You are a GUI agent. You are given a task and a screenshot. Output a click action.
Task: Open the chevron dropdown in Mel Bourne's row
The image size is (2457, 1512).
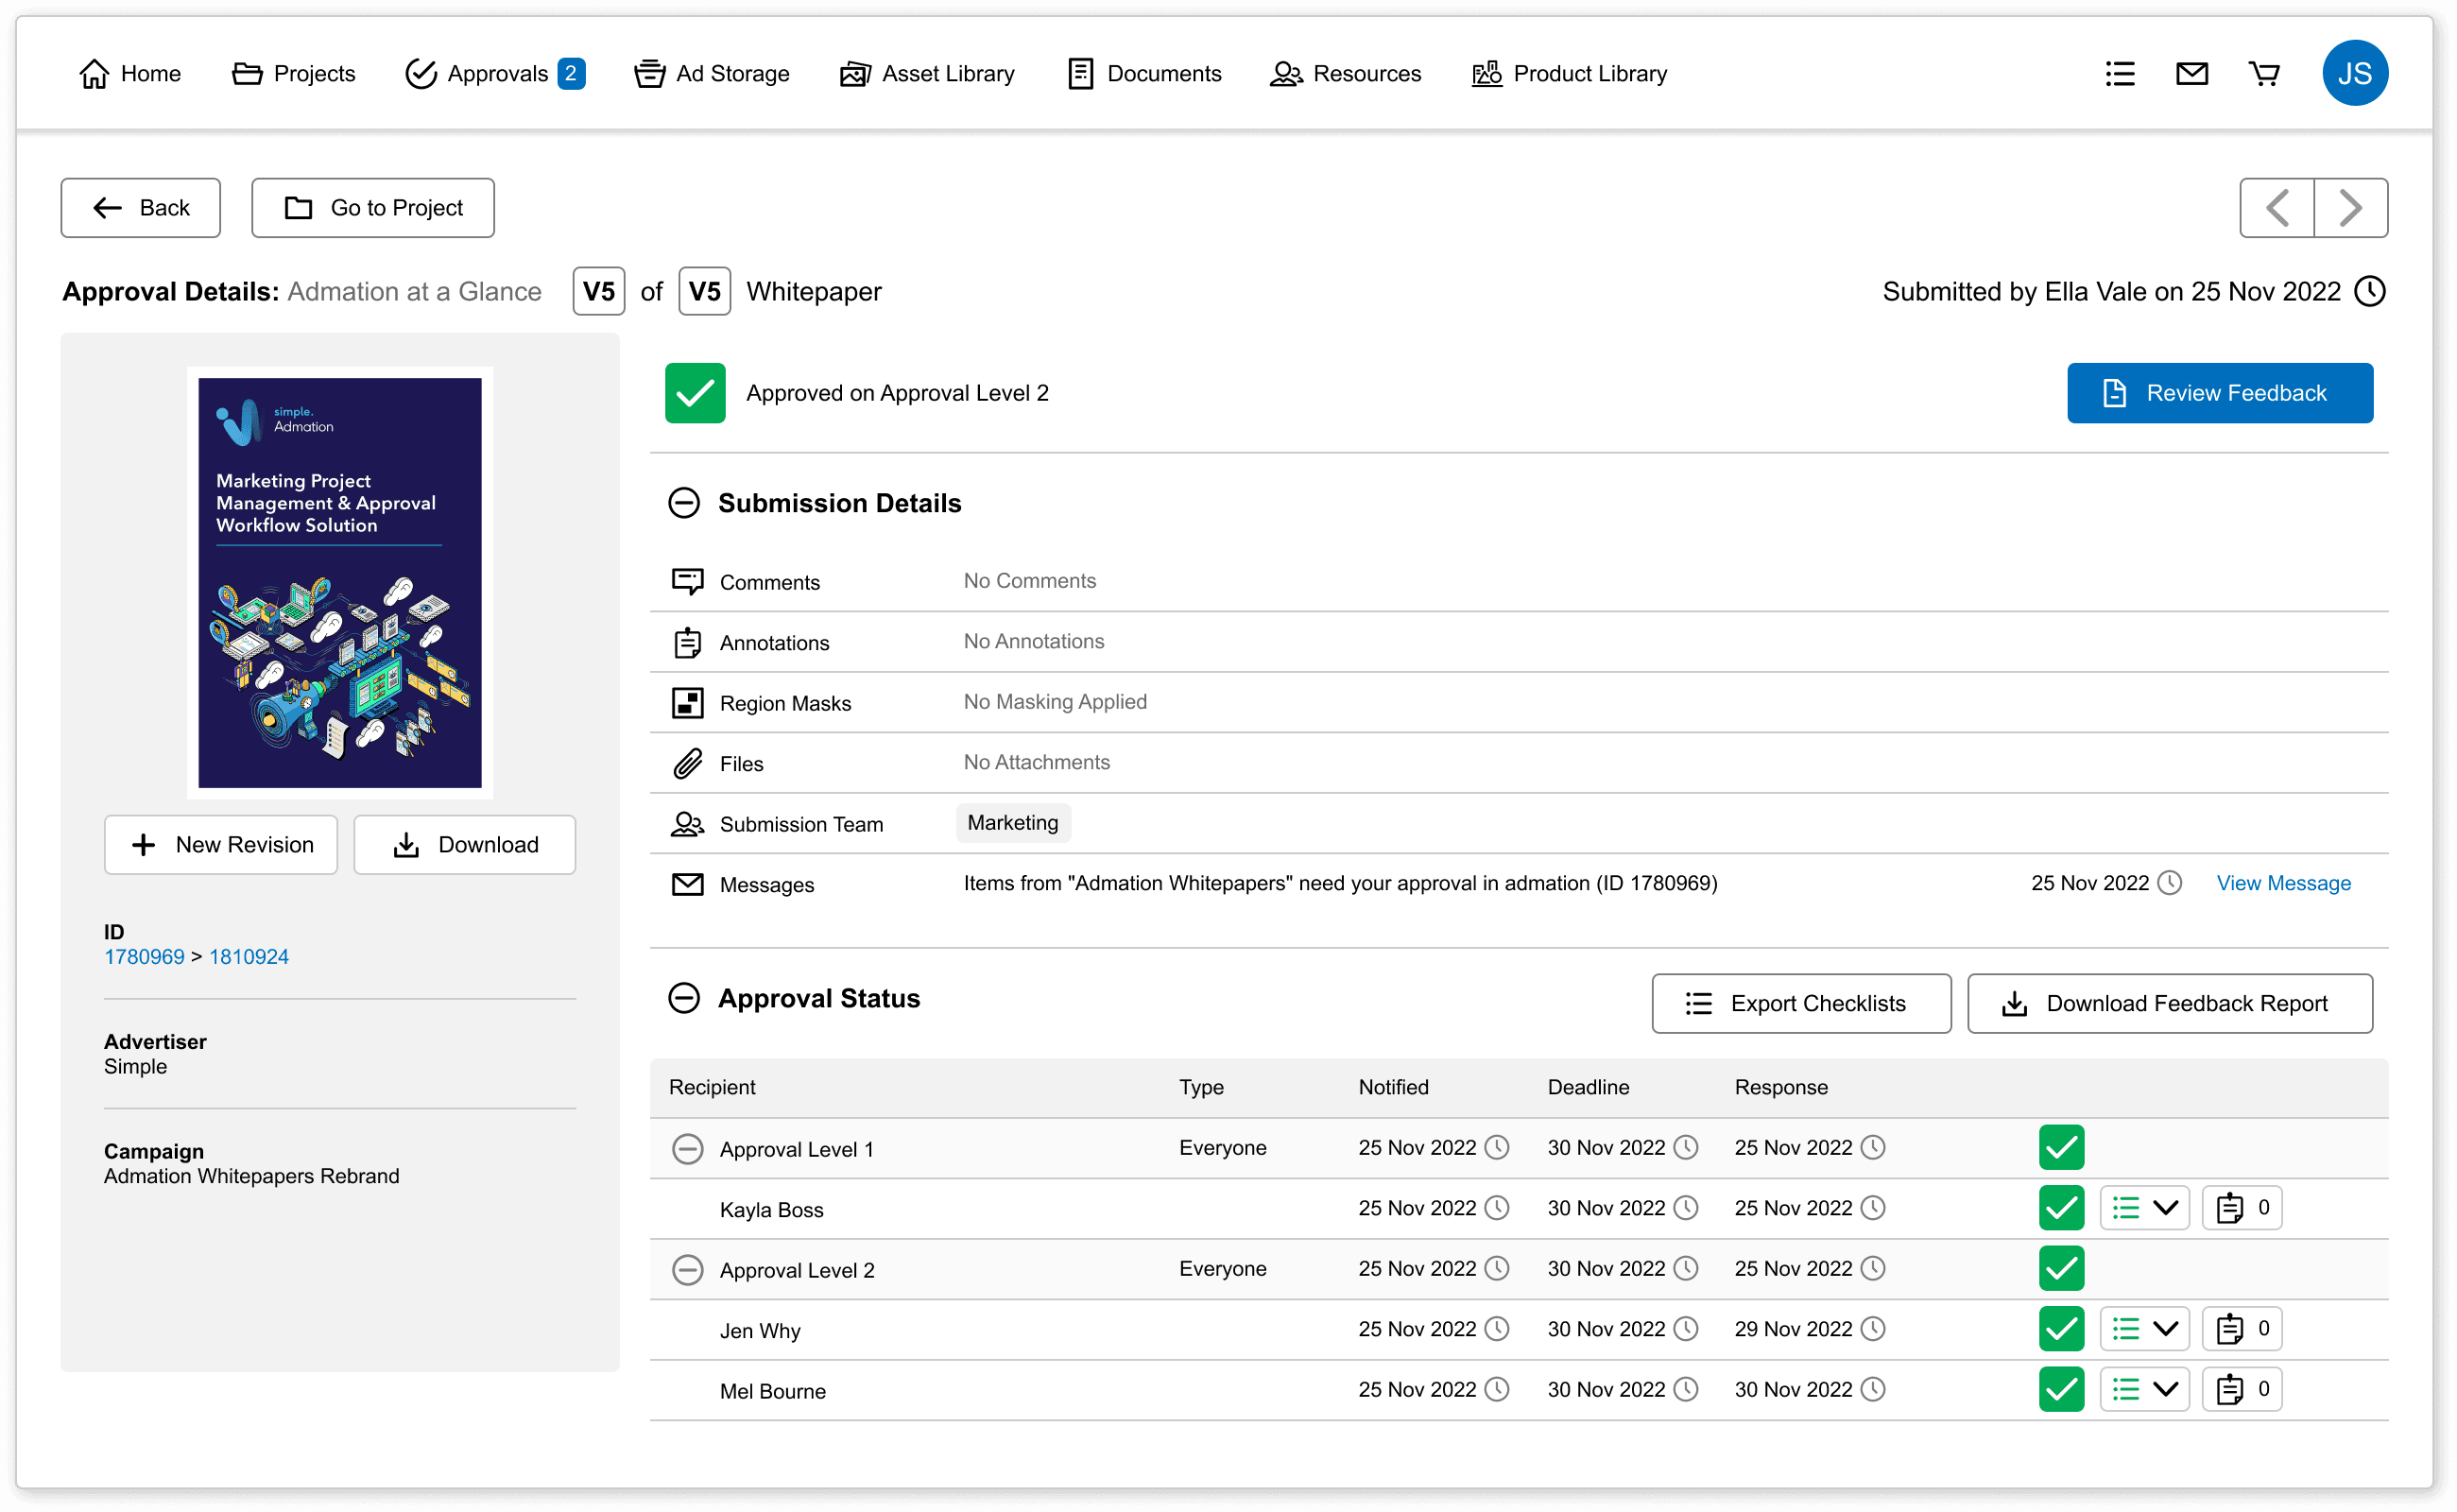pos(2165,1389)
